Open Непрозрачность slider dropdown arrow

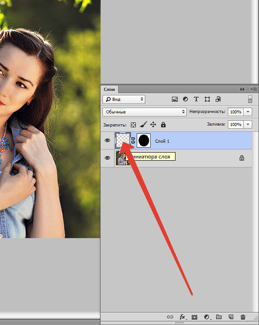(x=248, y=112)
